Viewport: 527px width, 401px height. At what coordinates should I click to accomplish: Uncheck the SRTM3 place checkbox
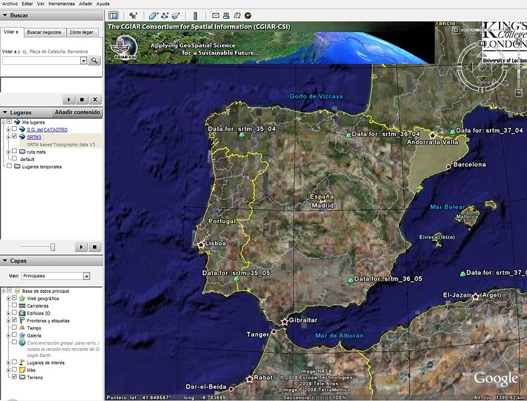click(14, 136)
